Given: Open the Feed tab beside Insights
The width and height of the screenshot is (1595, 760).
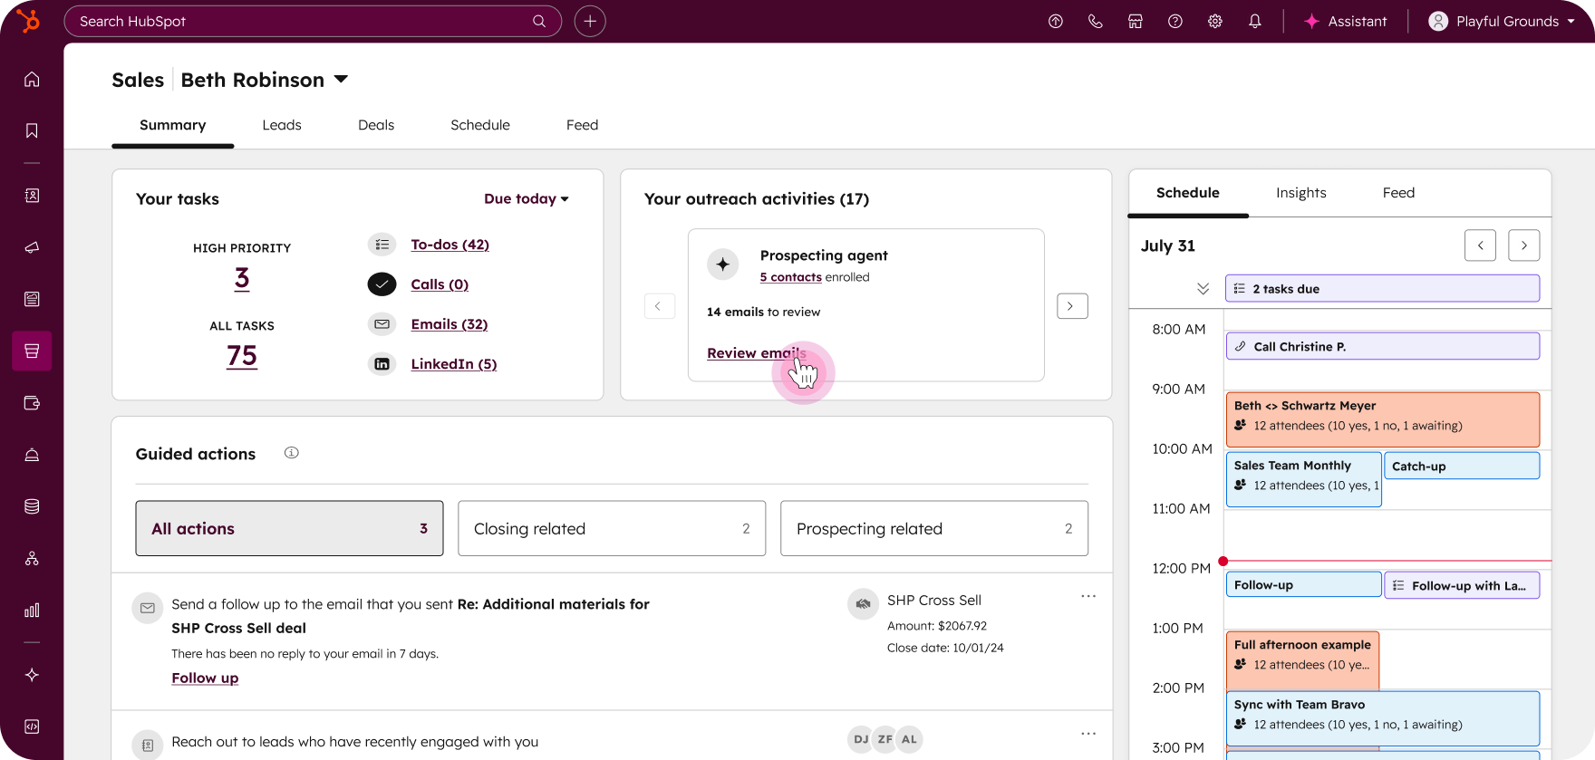Looking at the screenshot, I should pyautogui.click(x=1398, y=193).
